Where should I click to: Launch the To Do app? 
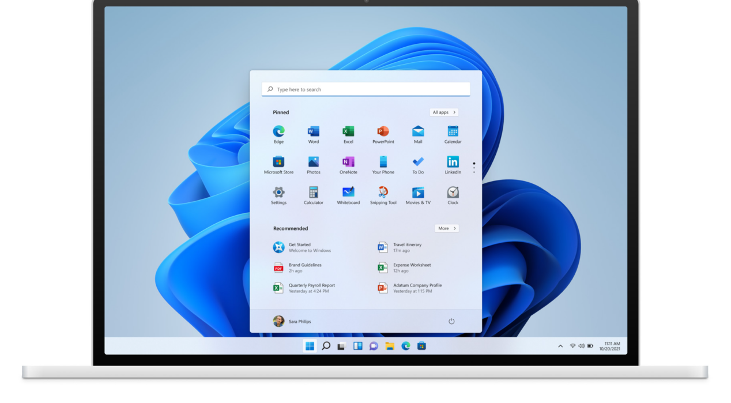click(418, 165)
